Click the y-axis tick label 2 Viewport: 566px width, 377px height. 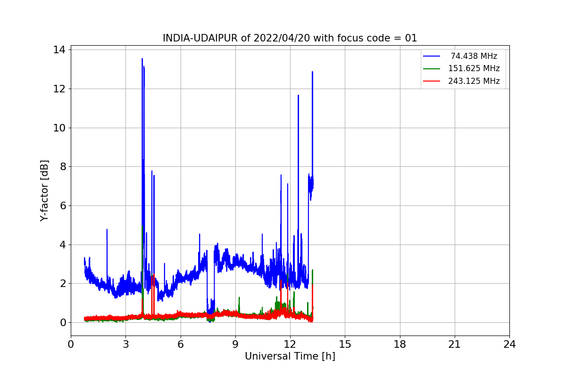63,284
